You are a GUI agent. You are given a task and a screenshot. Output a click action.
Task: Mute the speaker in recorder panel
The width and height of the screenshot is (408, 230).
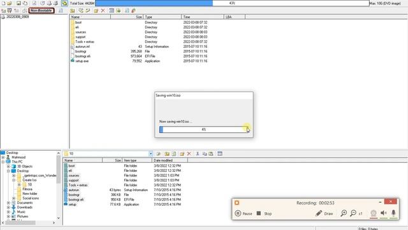(x=383, y=213)
